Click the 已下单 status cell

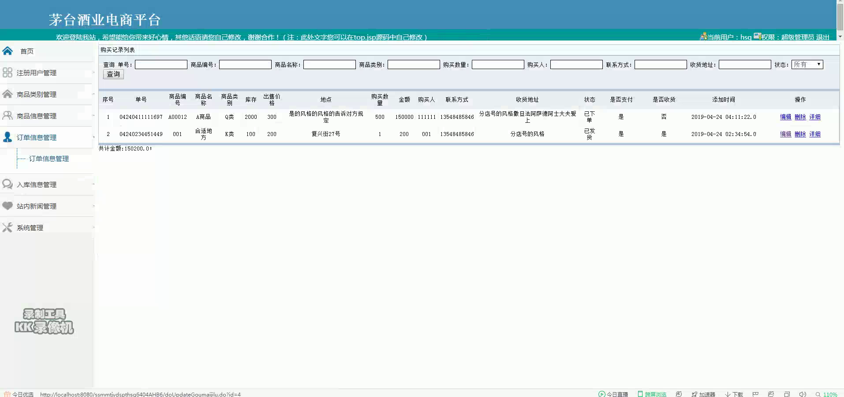[589, 117]
